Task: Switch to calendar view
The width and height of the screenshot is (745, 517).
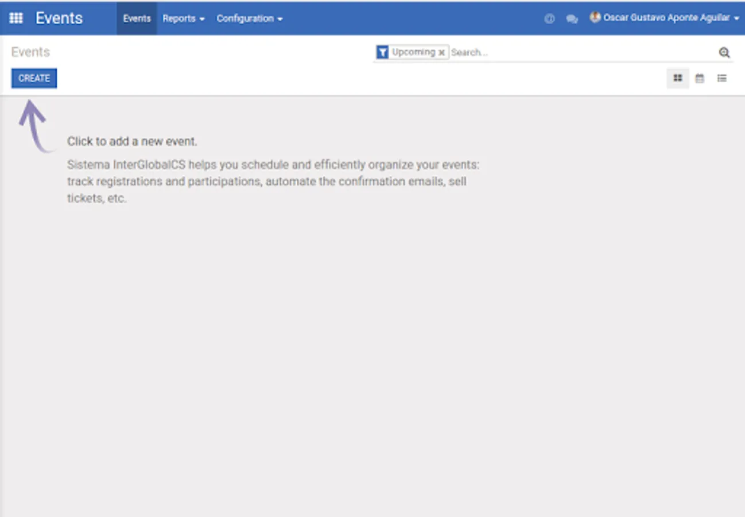Action: click(700, 78)
